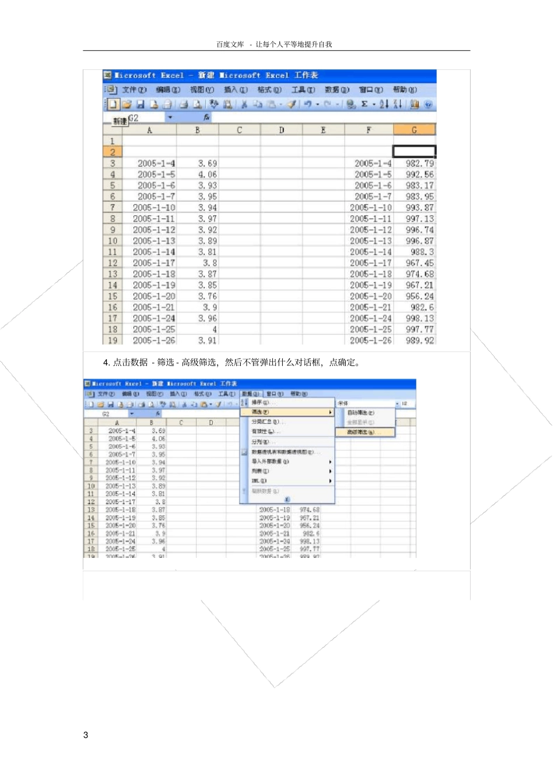Click cell 4.06 in column B of the larger window

click(198, 174)
